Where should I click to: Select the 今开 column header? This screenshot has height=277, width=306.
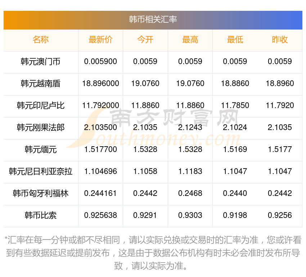pos(145,40)
